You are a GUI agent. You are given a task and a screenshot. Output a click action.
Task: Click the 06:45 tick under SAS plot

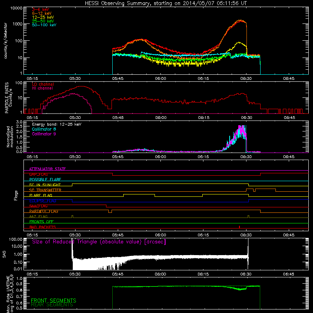pyautogui.click(x=289, y=274)
